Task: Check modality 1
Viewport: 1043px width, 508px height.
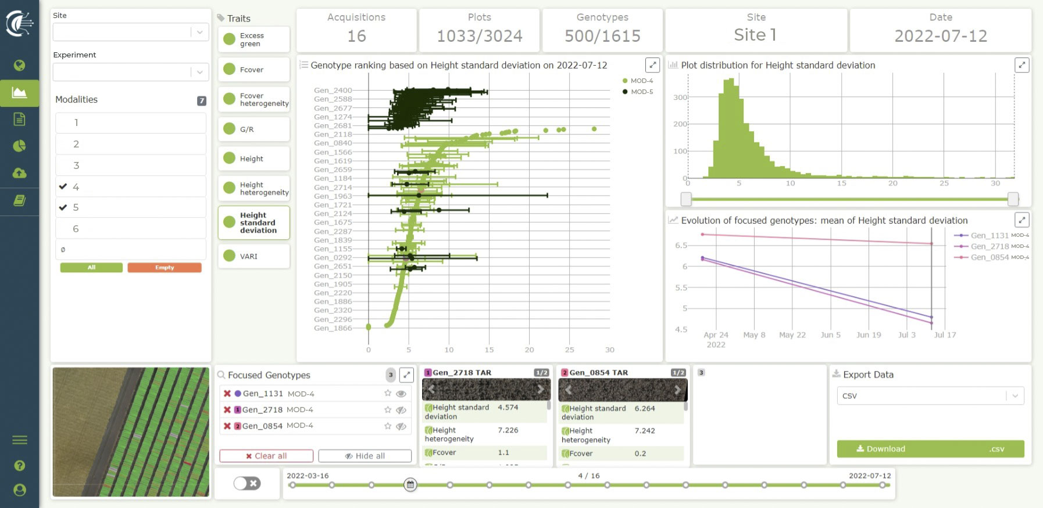Action: tap(131, 123)
